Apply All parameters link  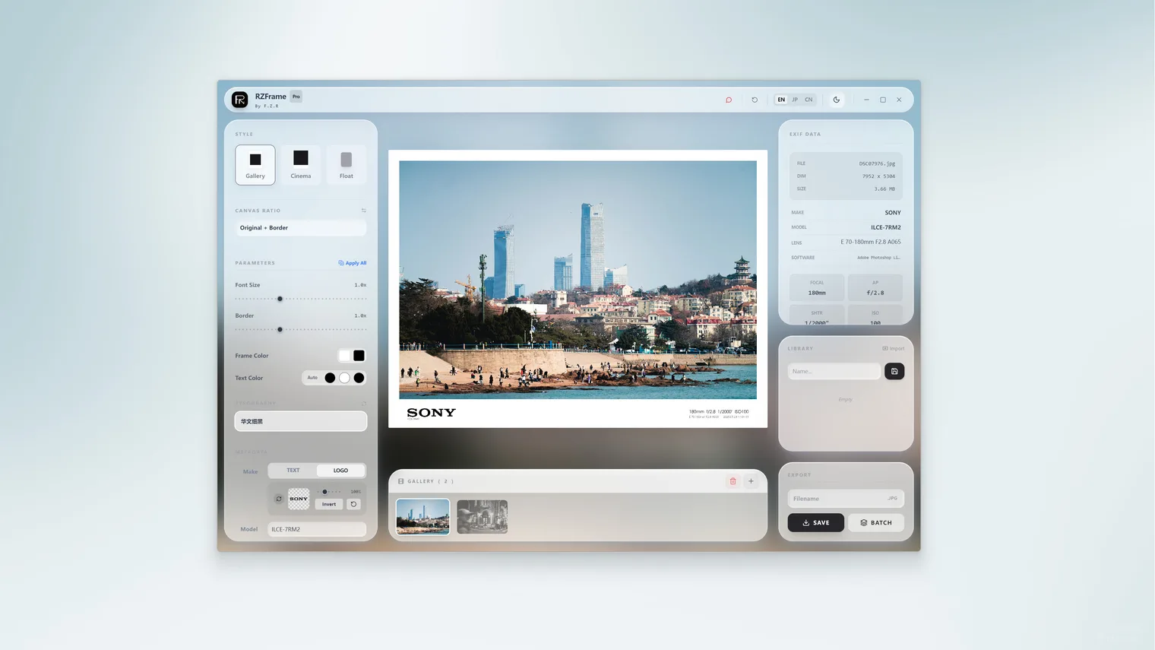point(353,263)
